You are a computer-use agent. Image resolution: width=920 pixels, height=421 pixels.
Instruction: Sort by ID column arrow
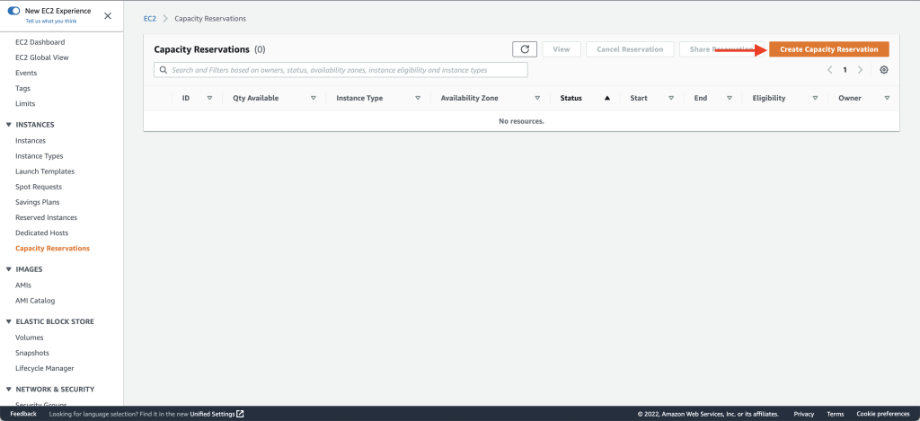[209, 99]
